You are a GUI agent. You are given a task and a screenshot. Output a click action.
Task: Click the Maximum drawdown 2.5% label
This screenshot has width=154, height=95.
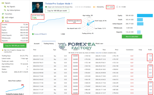(74, 21)
